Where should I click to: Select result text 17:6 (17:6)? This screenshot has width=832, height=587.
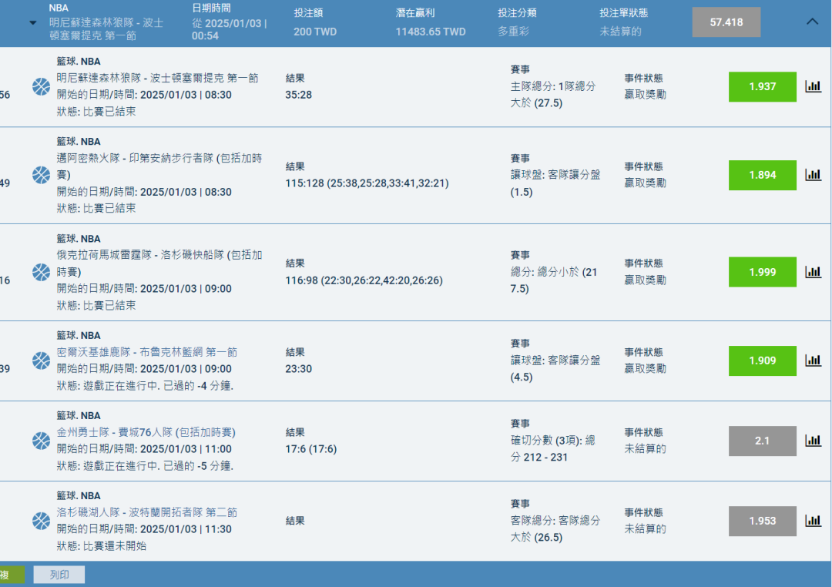click(x=311, y=449)
